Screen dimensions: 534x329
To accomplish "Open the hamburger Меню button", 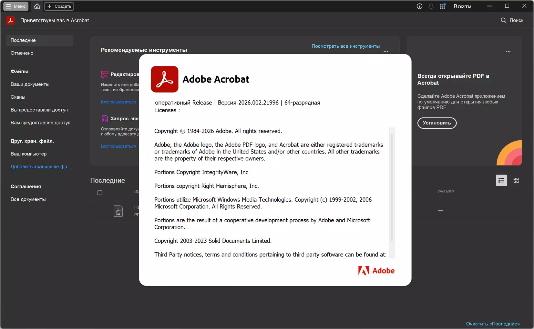I will (16, 6).
